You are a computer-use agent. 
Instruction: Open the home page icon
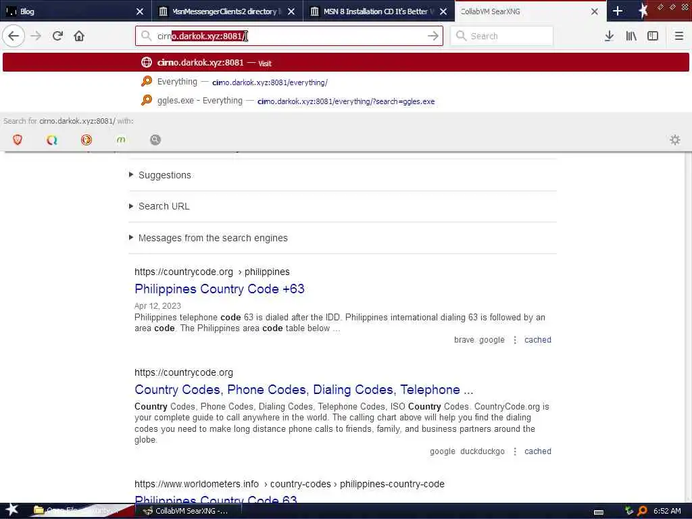pyautogui.click(x=79, y=36)
